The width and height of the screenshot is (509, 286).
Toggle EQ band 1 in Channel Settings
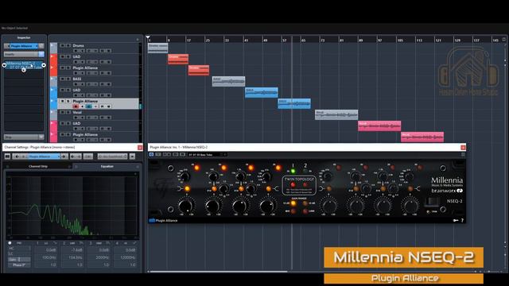point(37,243)
